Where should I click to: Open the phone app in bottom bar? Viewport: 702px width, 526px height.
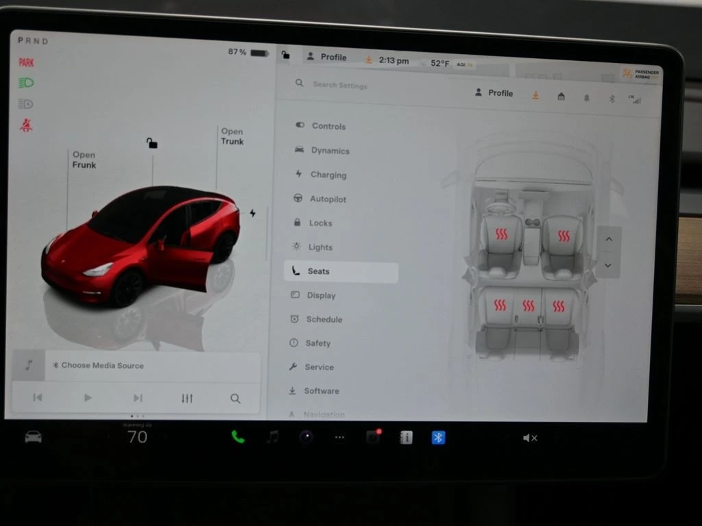(x=238, y=438)
